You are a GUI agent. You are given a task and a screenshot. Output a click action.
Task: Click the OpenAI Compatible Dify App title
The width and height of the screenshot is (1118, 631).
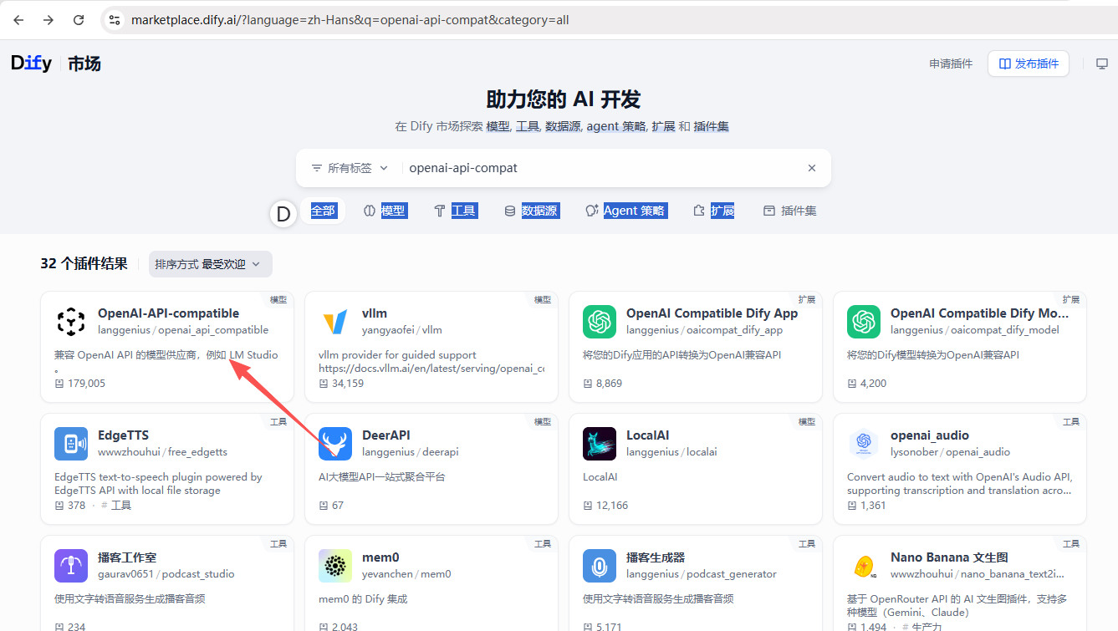(712, 313)
